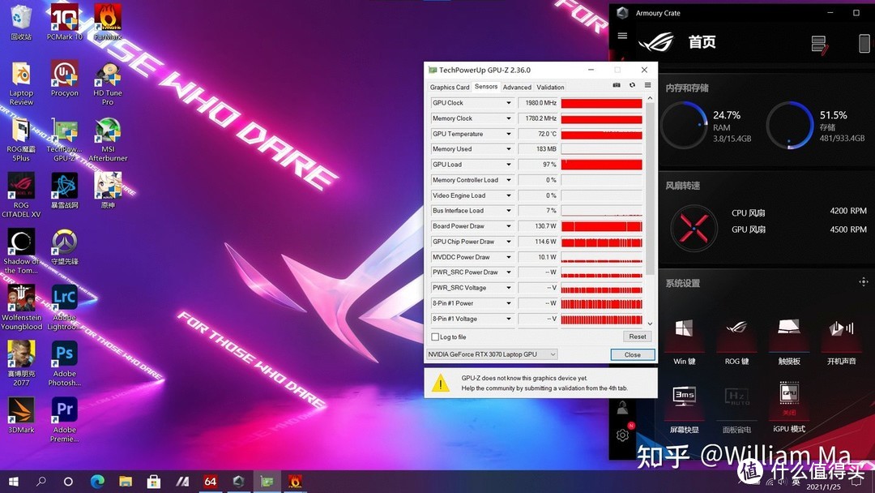Expand the GPU Chip Power Draw dropdown

pyautogui.click(x=508, y=242)
